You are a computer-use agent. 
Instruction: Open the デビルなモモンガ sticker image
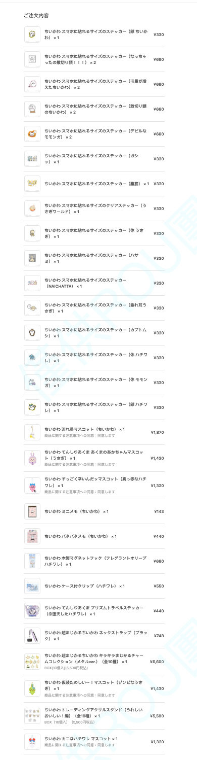[32, 134]
